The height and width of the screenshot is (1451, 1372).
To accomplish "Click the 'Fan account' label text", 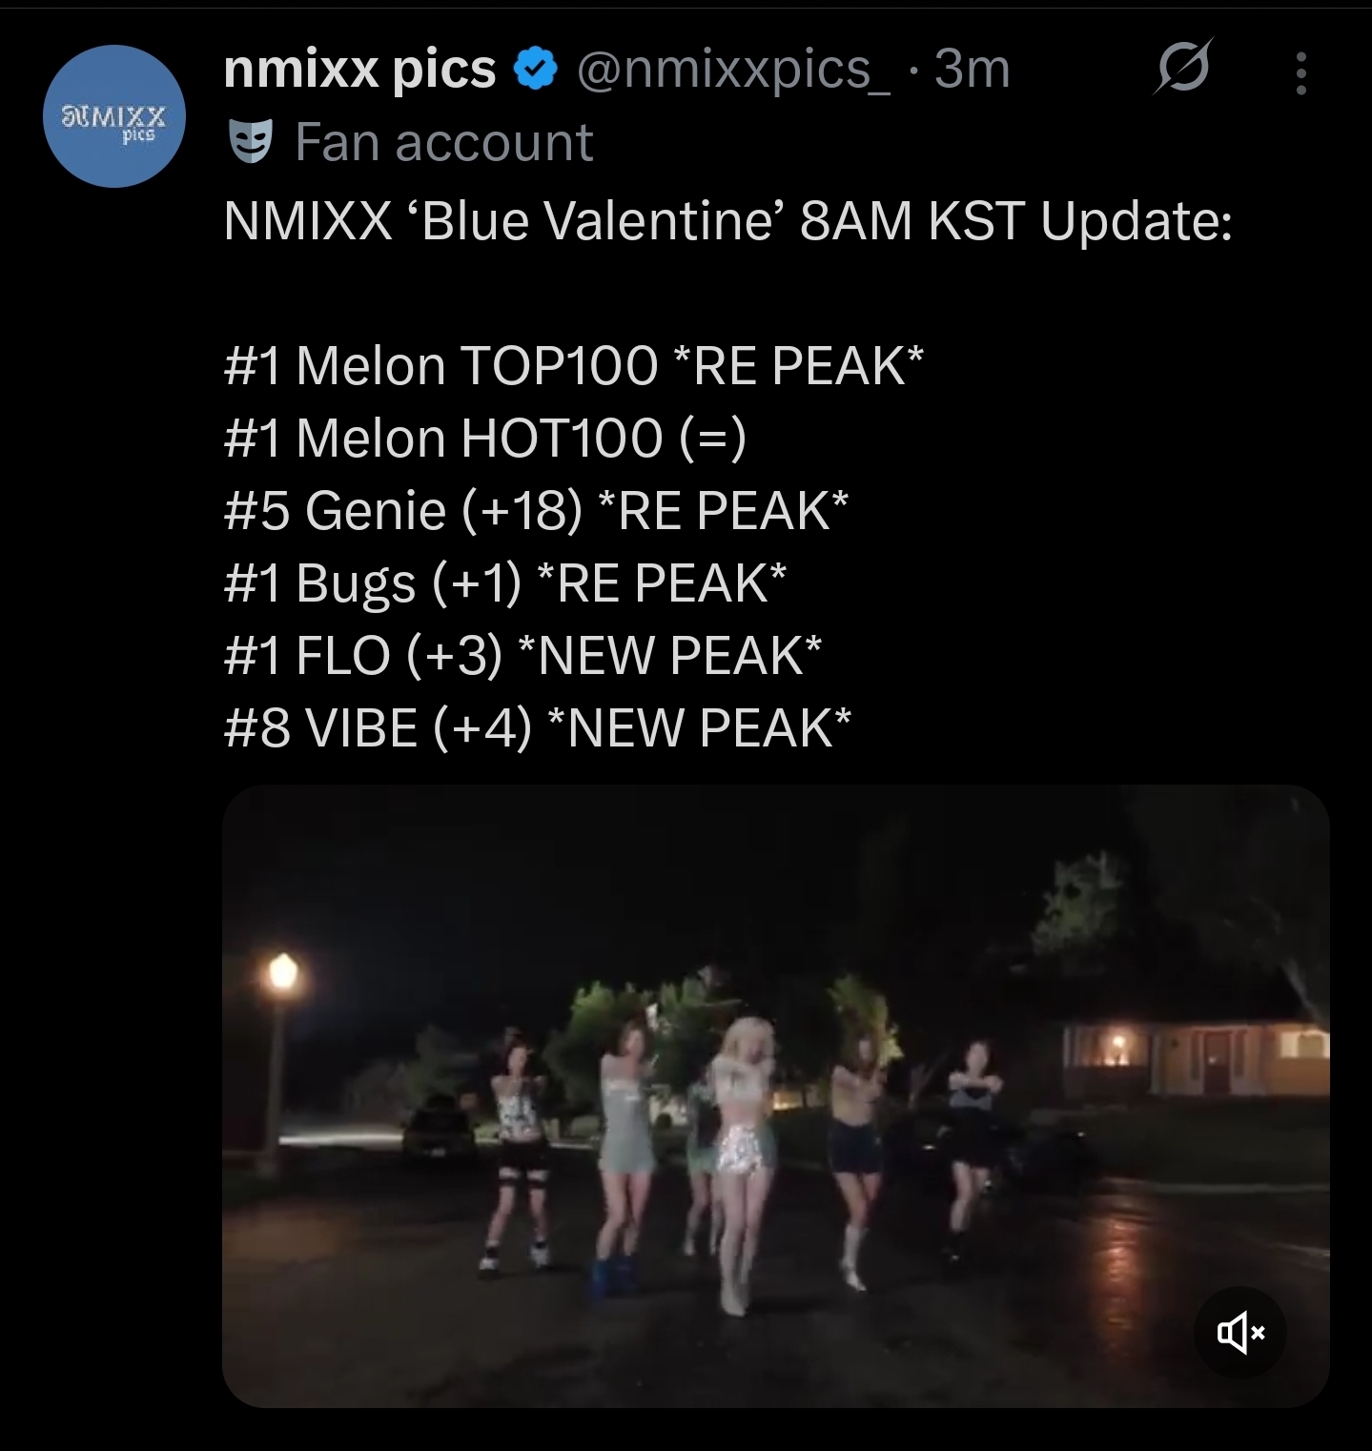I will (x=444, y=143).
